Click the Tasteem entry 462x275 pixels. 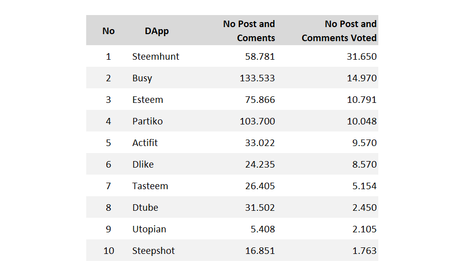(x=150, y=186)
